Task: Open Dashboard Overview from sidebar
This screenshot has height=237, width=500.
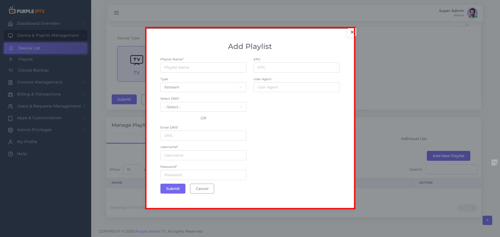Action: [x=46, y=23]
